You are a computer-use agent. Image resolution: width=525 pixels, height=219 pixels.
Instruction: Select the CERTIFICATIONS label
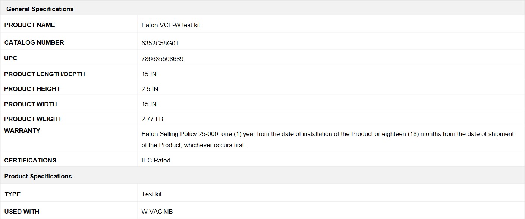(x=30, y=160)
